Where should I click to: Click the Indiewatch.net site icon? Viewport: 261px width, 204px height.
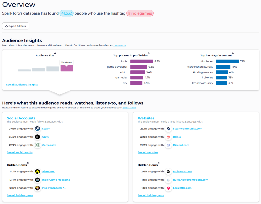tap(168, 171)
